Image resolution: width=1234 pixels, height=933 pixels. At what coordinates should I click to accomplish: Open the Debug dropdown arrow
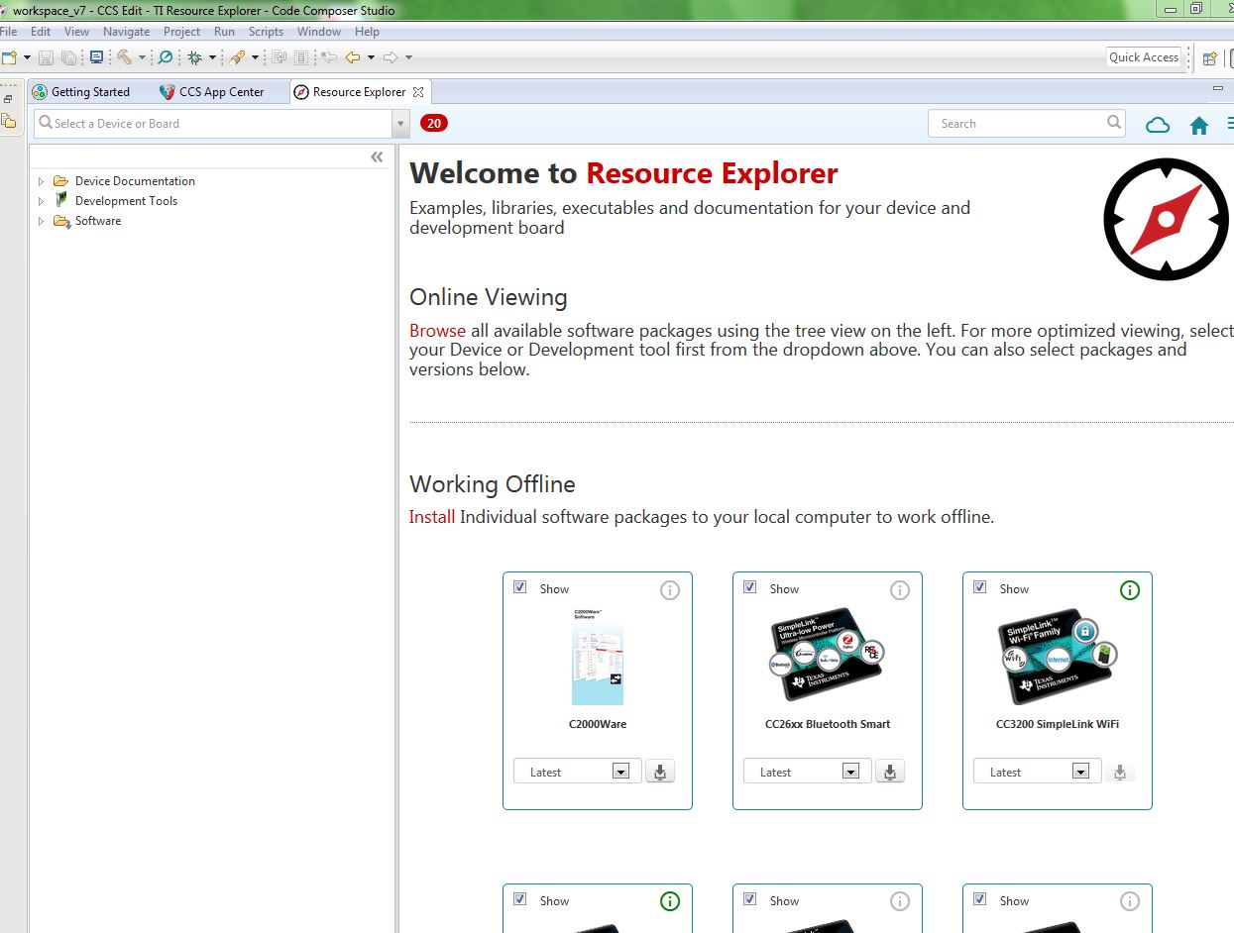click(212, 57)
